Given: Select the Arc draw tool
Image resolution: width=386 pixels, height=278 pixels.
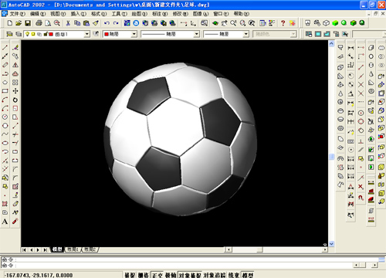Looking at the screenshot, I should click(5, 100).
